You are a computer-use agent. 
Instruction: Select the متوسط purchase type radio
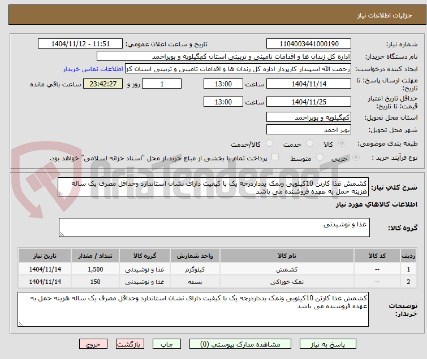(320, 157)
